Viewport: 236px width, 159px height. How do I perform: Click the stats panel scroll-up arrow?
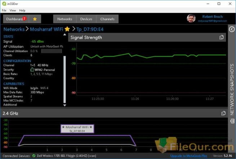(x=64, y=34)
